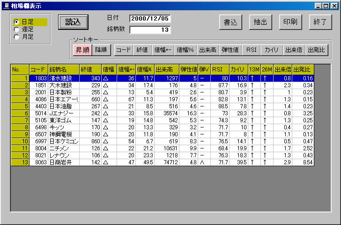Screen dimensions: 341x225
Task: Maximize the 相場表示 window
Action: (326, 6)
